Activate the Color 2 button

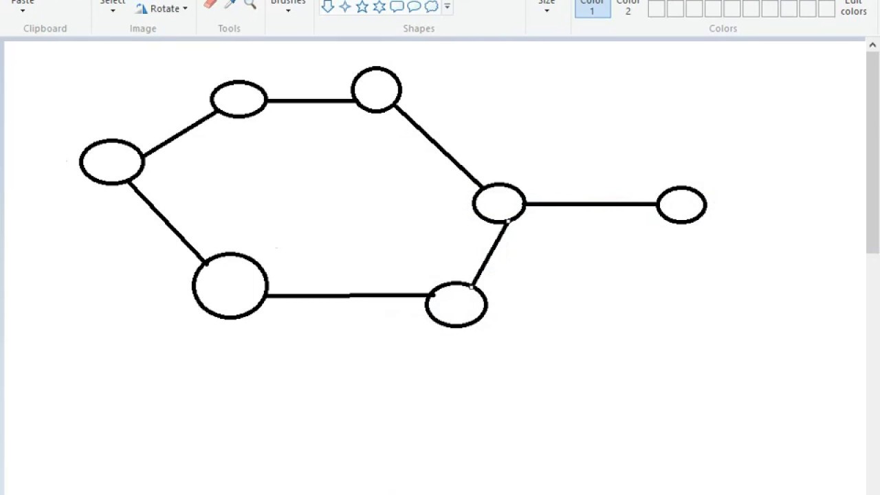(x=628, y=7)
